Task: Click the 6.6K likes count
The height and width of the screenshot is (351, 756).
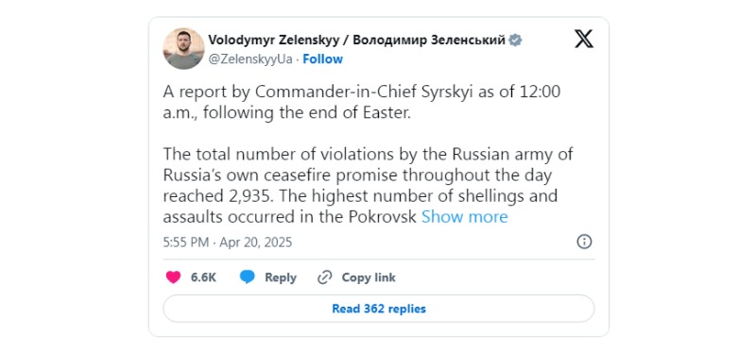Action: (x=203, y=277)
